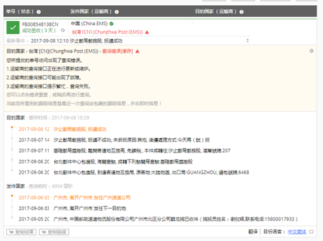
Task: Click tracking number FB008548138CN
Action: pos(40,25)
